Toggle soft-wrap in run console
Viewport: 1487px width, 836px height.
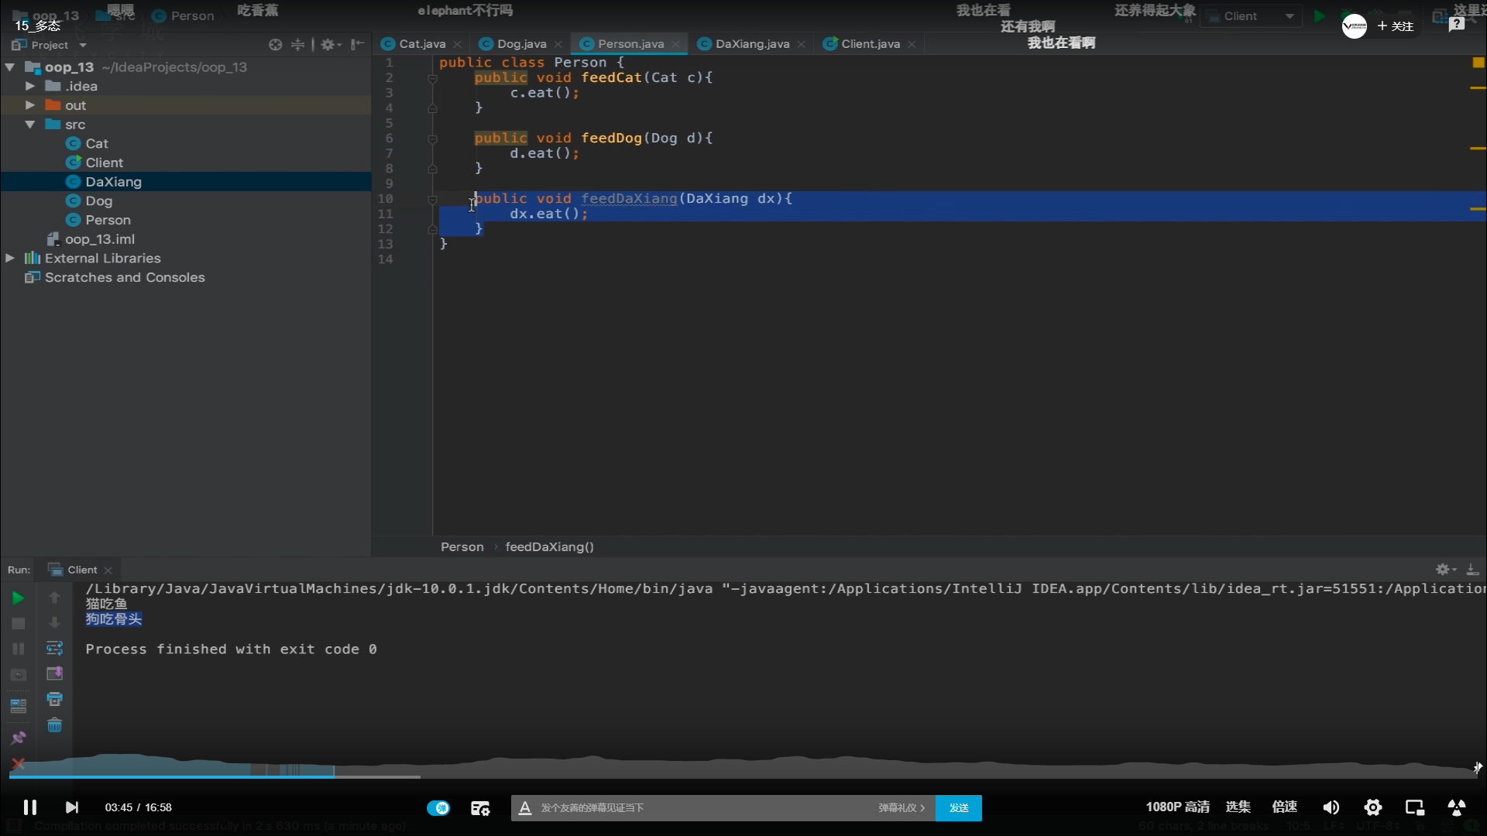54,648
